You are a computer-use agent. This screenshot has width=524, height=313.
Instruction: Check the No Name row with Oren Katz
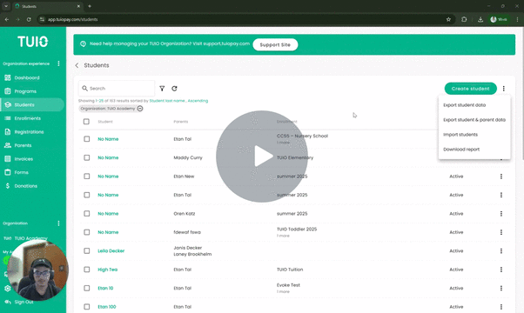(86, 214)
